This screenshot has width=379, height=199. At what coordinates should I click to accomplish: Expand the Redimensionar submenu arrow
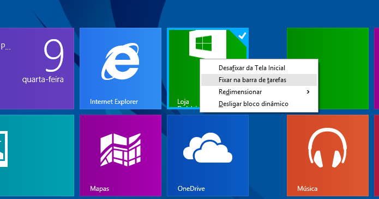pos(308,92)
